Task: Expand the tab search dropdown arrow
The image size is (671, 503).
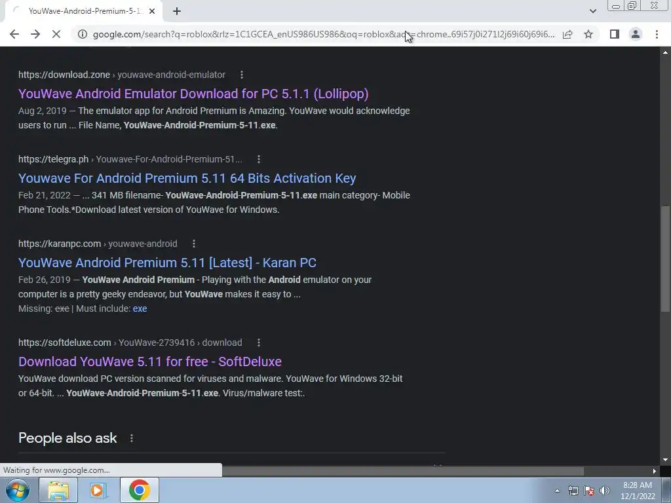Action: coord(592,11)
